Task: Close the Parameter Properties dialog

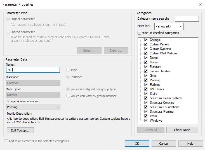Action: (200, 4)
